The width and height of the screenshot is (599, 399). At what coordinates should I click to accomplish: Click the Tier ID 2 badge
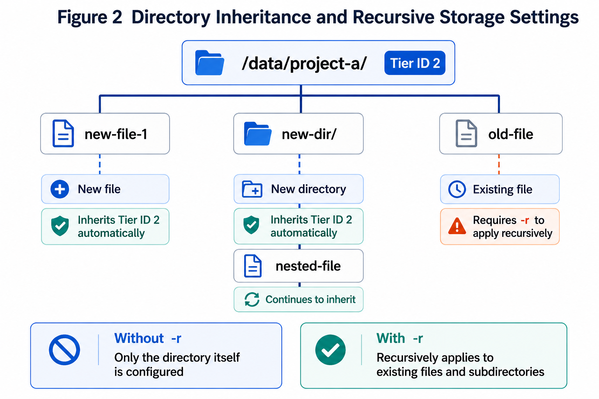click(415, 63)
